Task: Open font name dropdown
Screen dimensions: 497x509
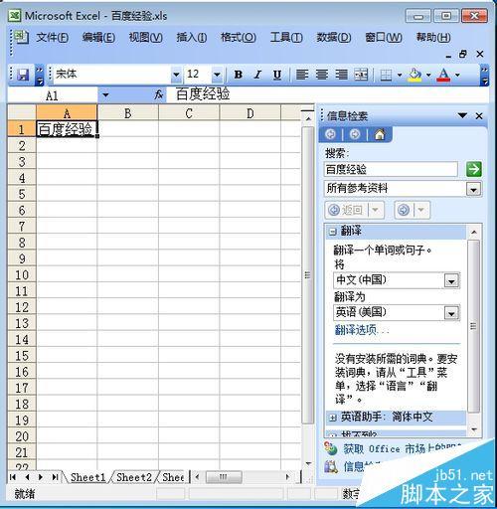Action: tap(176, 75)
